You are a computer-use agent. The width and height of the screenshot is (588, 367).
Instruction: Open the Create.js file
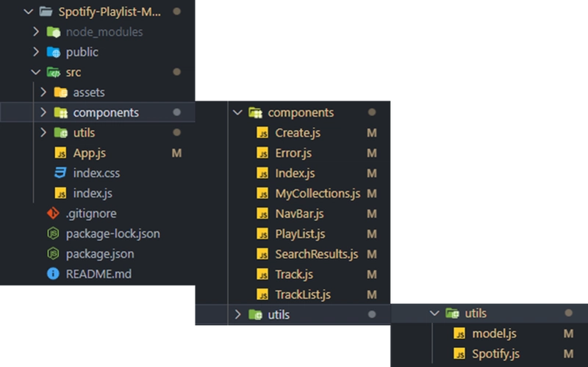pyautogui.click(x=298, y=133)
